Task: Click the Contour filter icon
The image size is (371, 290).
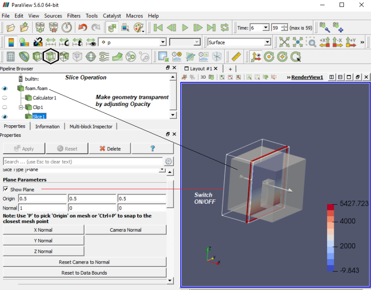Action: click(24, 57)
